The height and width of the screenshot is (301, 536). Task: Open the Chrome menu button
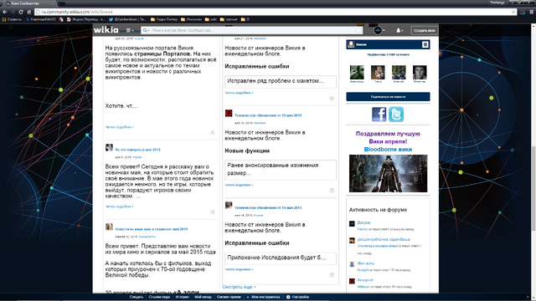(x=532, y=12)
